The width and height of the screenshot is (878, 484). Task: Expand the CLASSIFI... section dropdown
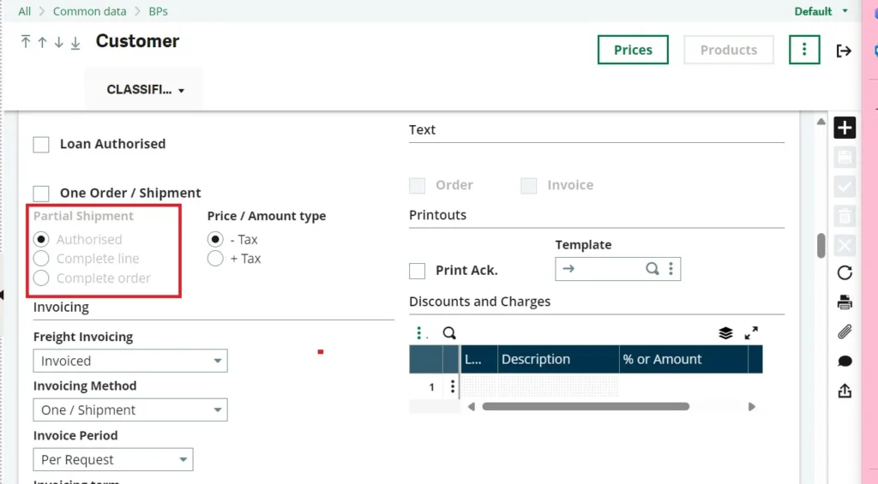point(145,90)
